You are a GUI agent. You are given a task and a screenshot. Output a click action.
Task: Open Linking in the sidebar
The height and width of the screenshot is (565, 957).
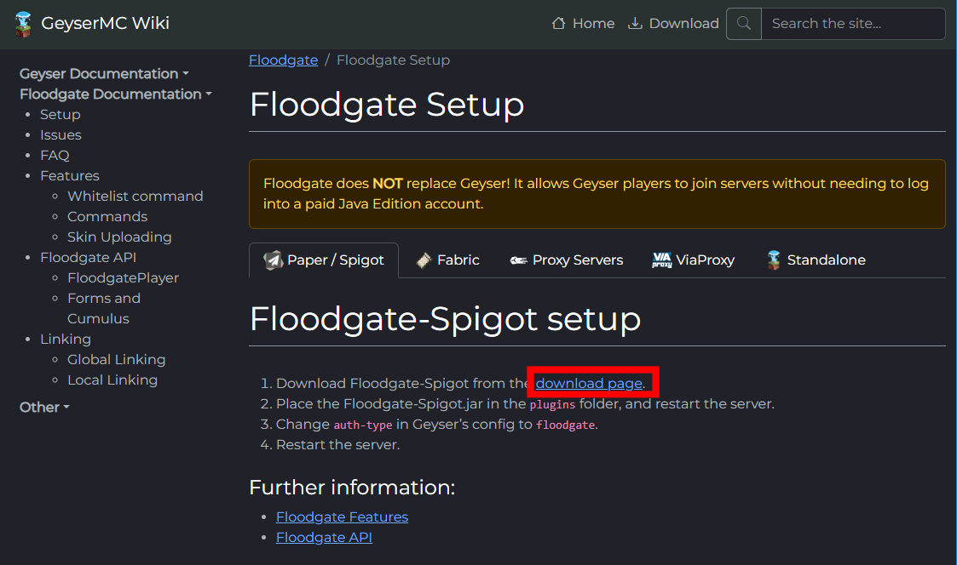66,339
